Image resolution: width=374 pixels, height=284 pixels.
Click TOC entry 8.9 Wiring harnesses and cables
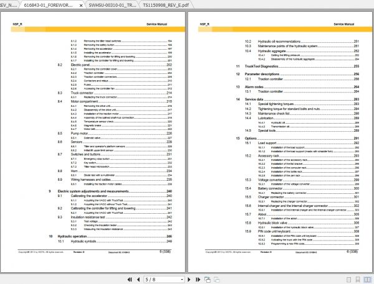pyautogui.click(x=115, y=180)
